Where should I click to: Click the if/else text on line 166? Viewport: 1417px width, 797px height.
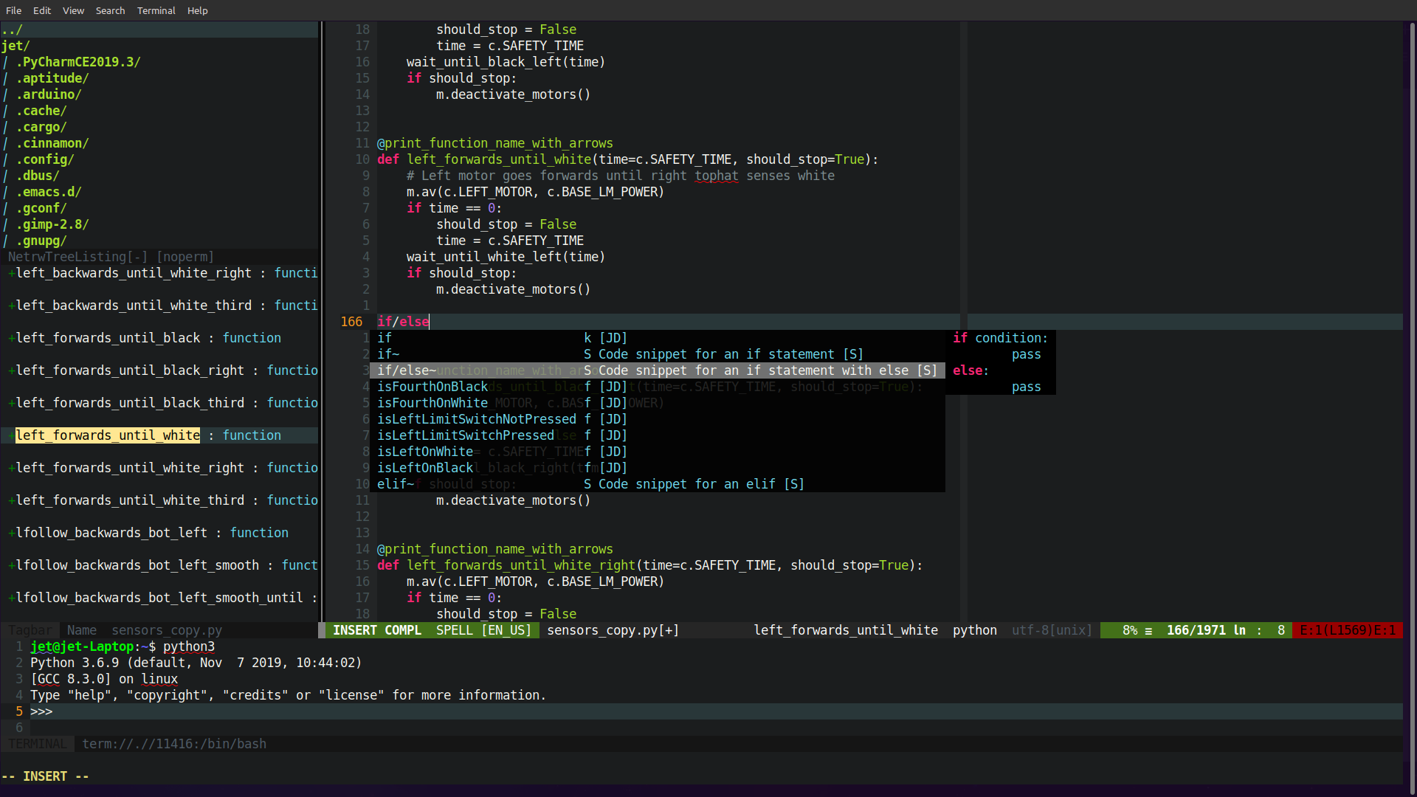(403, 322)
